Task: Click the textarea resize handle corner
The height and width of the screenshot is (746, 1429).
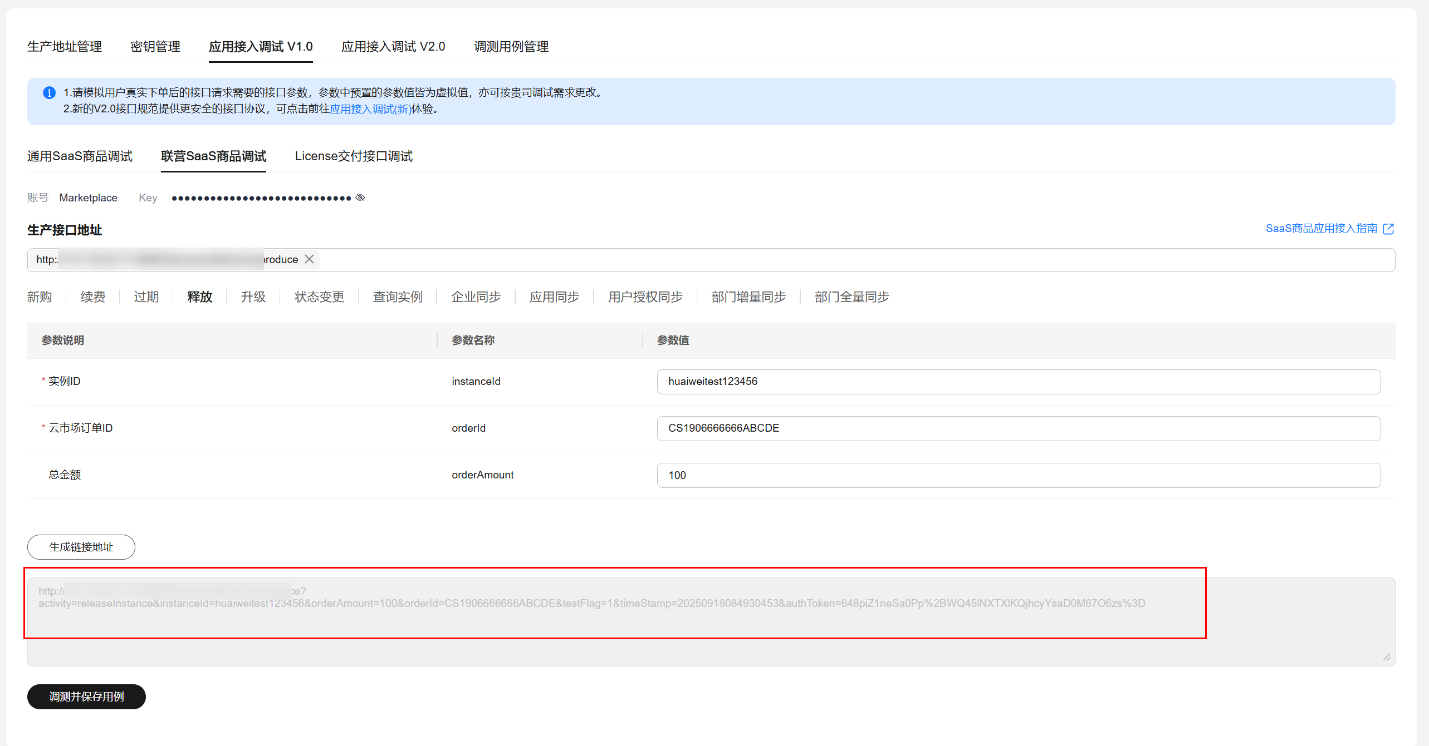Action: (x=1386, y=658)
